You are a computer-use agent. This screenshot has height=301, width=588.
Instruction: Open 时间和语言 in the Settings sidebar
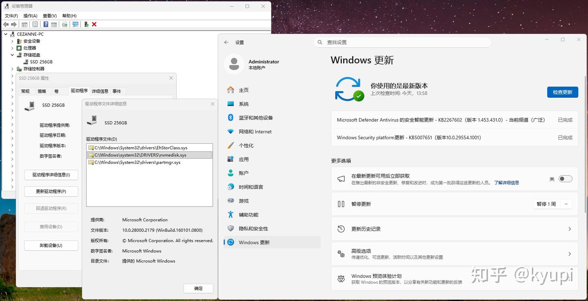click(x=272, y=187)
